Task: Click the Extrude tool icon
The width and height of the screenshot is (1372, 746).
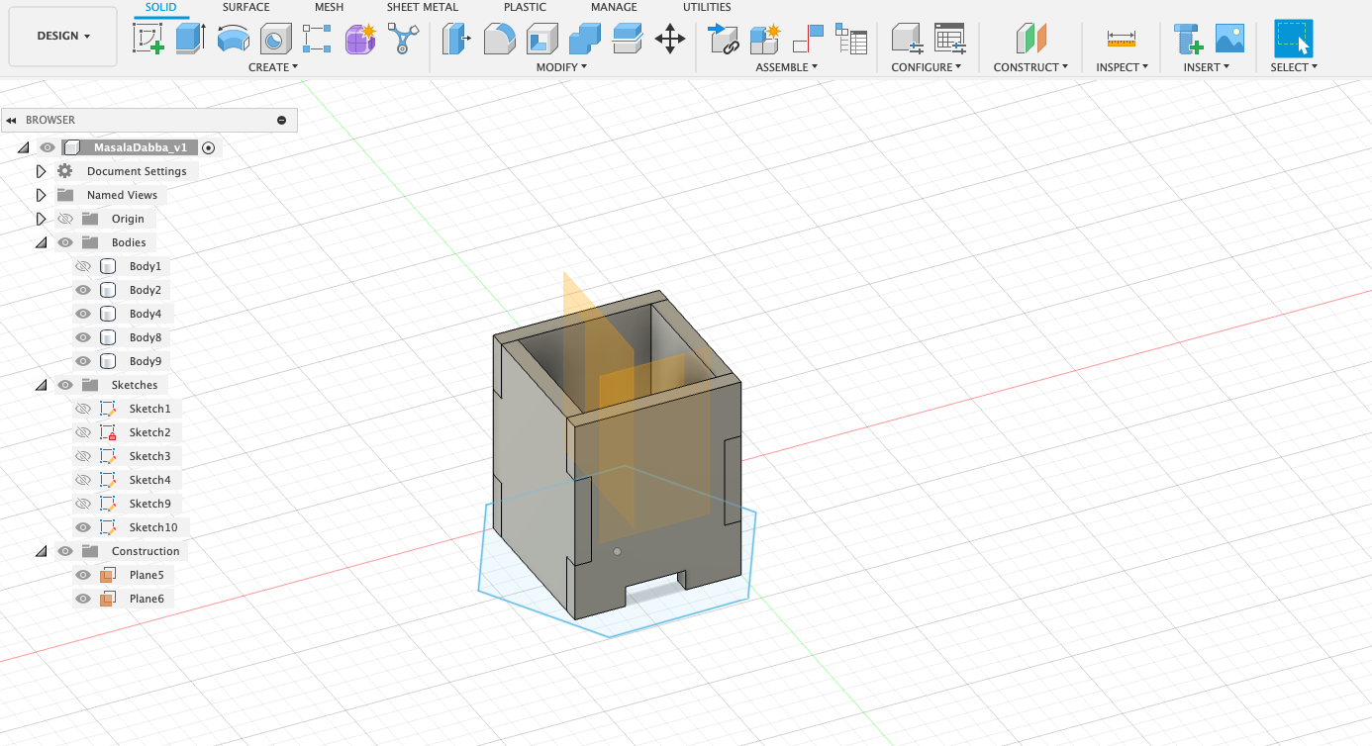Action: pyautogui.click(x=190, y=39)
